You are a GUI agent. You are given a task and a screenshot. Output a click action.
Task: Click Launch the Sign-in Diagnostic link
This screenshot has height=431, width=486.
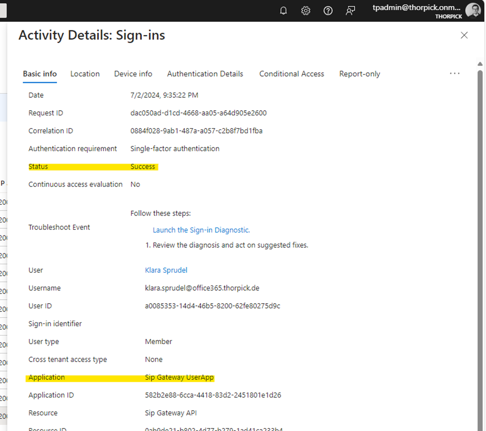201,230
